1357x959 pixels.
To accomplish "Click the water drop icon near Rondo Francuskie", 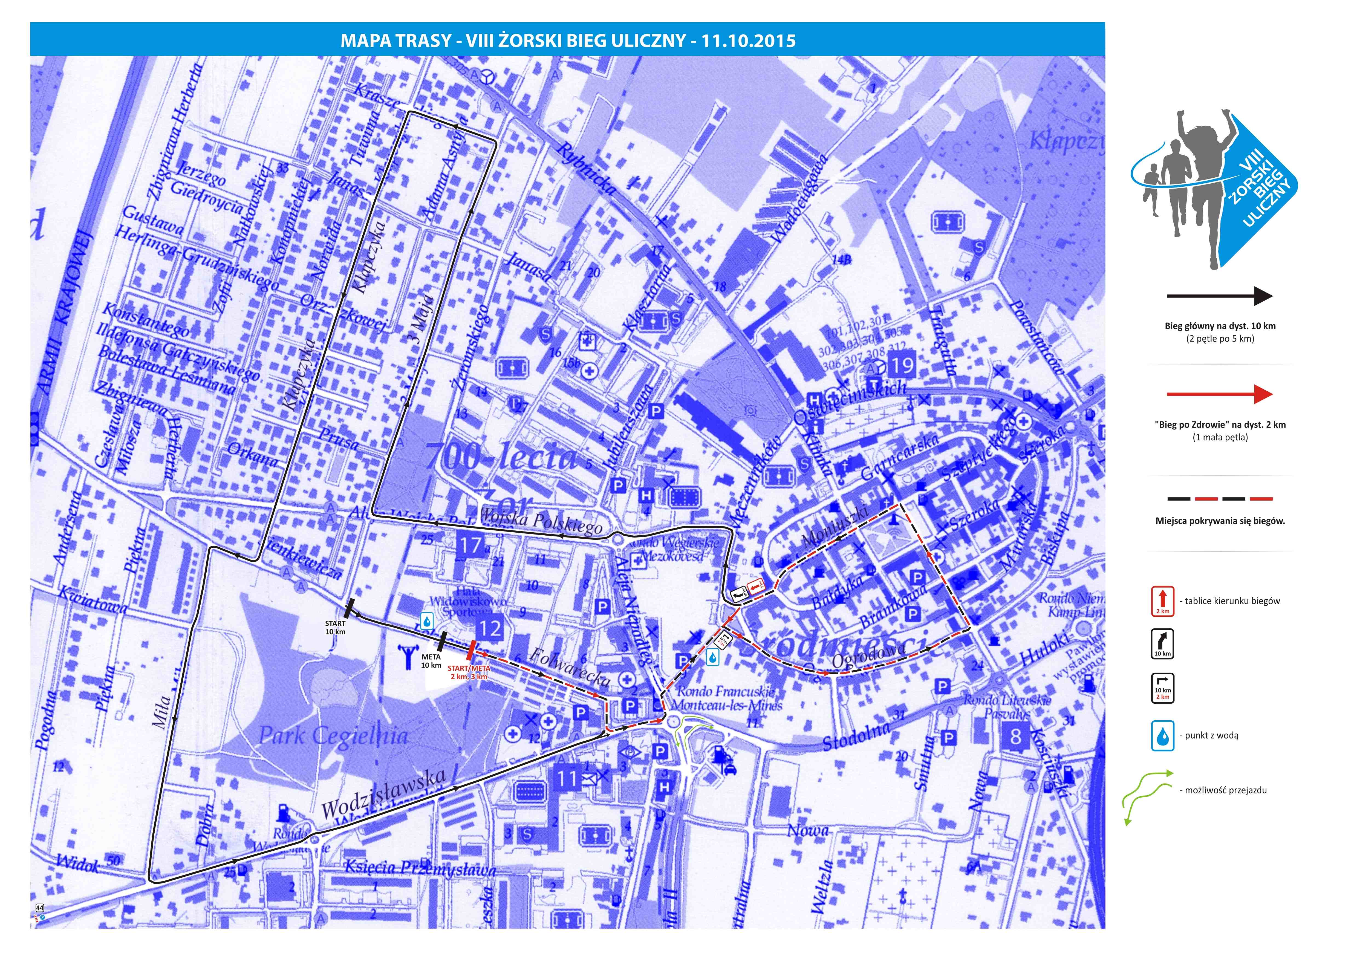I will [713, 657].
